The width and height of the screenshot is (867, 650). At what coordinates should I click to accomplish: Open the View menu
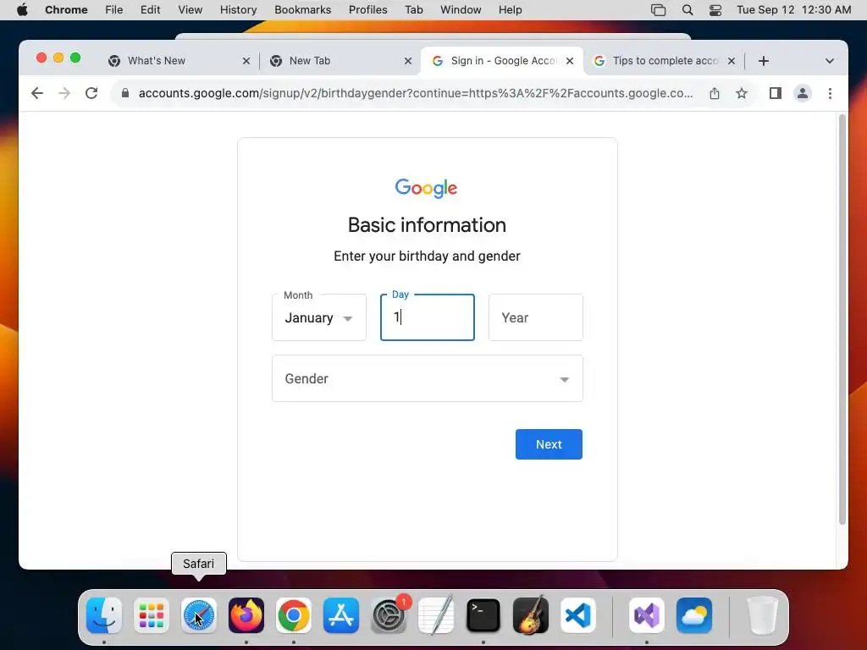pyautogui.click(x=190, y=10)
